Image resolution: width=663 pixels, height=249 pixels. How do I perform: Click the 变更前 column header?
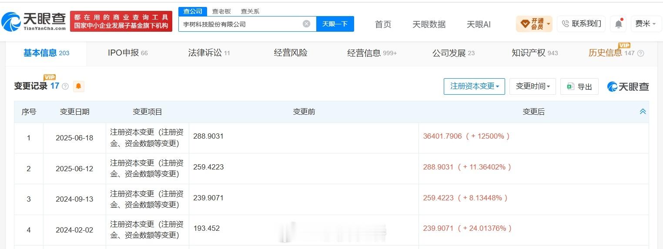[x=304, y=112]
